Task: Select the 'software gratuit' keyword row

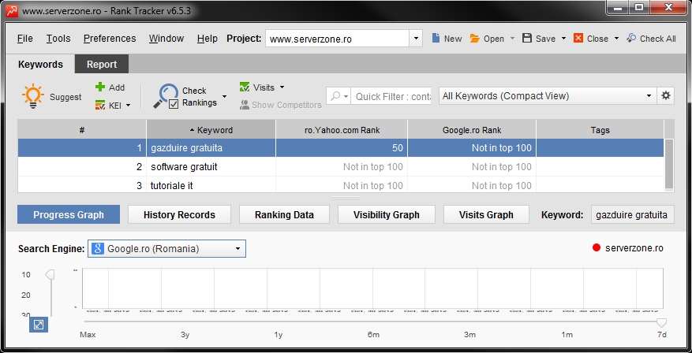Action: click(341, 167)
